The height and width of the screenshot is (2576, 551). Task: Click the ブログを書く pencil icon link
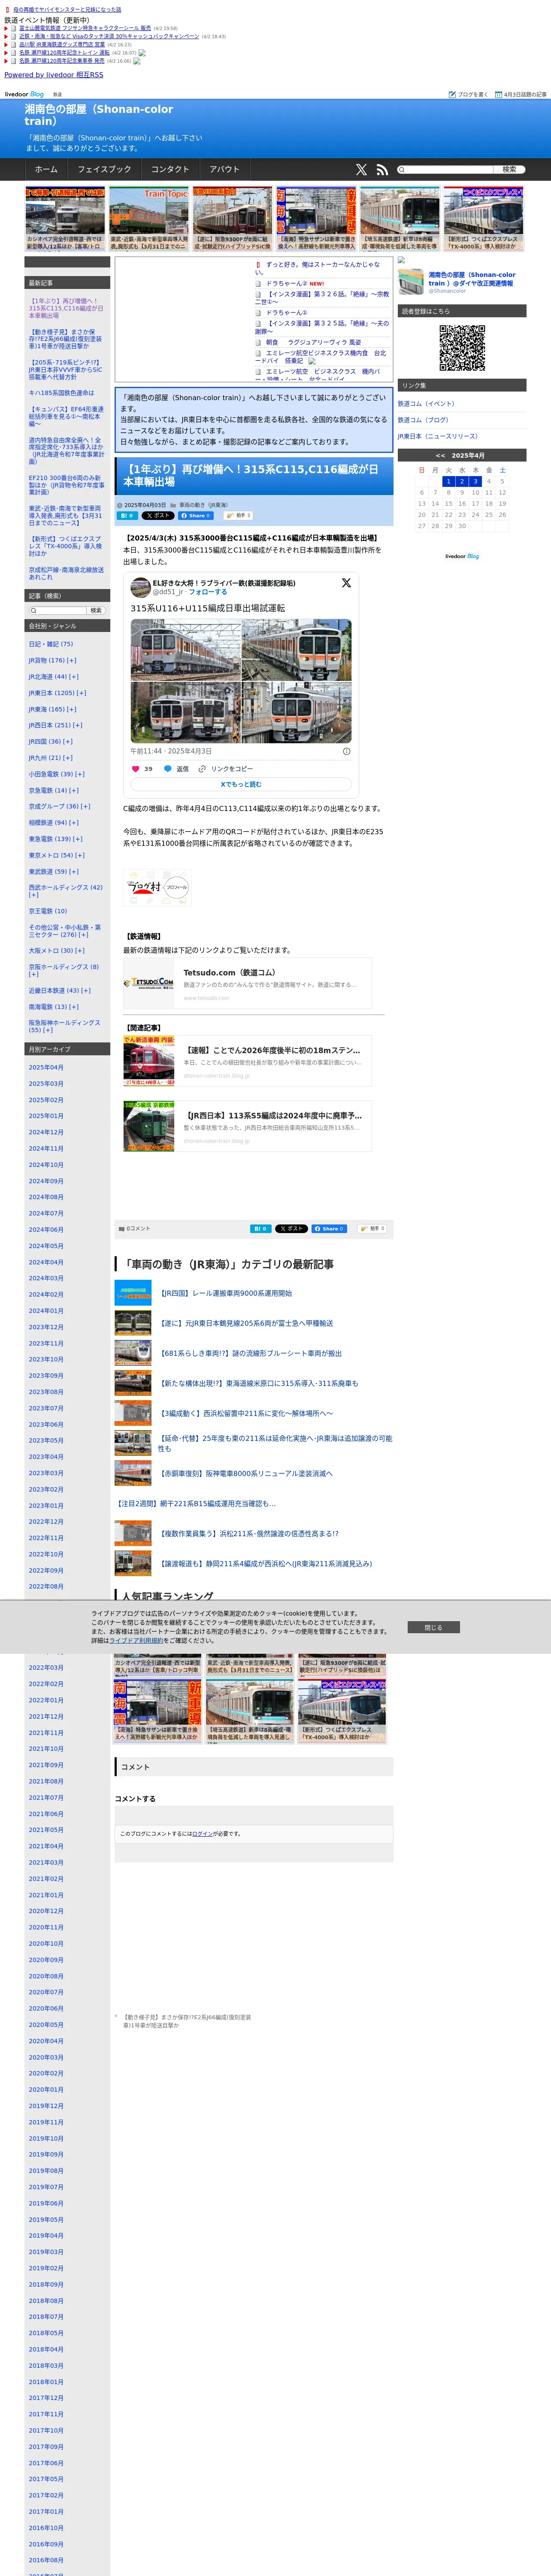pyautogui.click(x=468, y=94)
